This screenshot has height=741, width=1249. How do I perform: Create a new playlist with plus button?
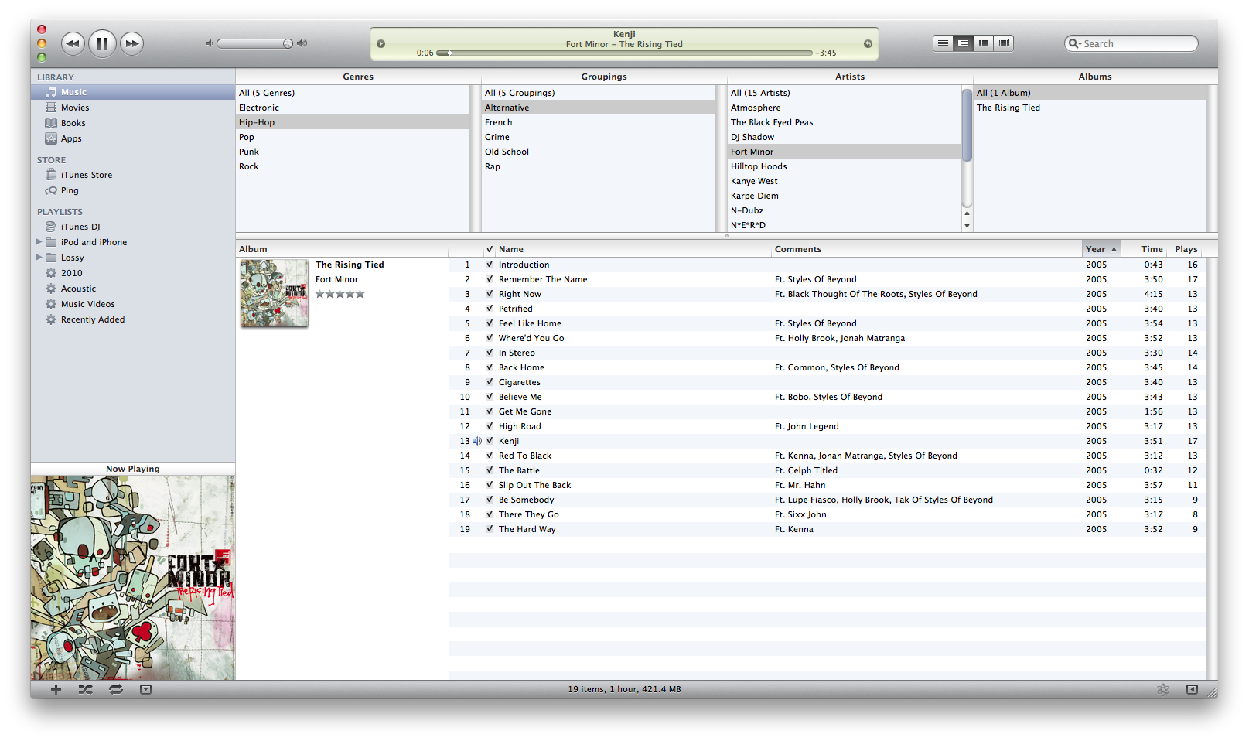click(x=56, y=689)
